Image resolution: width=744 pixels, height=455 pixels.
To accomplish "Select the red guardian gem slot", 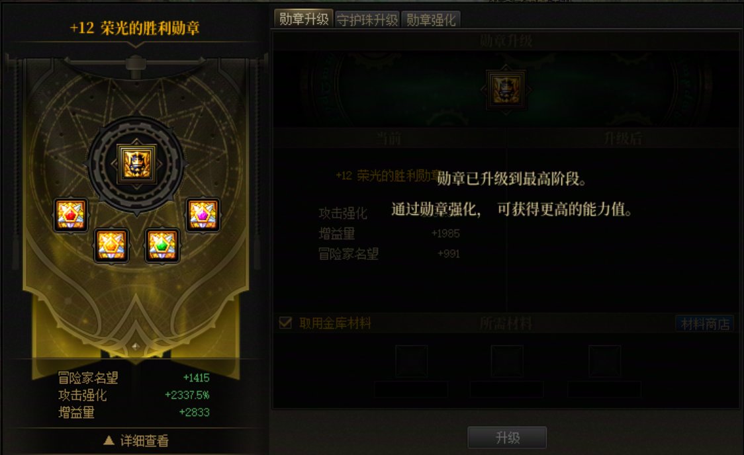I will click(x=71, y=215).
